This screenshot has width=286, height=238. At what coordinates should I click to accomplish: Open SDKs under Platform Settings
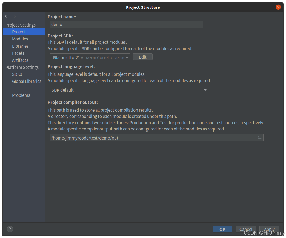click(17, 74)
